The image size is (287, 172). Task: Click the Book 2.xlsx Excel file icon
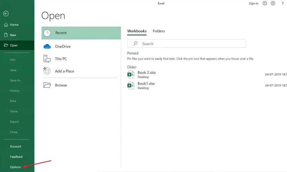(131, 75)
